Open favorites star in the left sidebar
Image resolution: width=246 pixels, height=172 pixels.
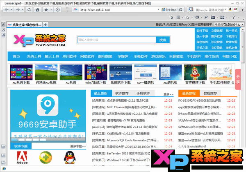point(3,25)
